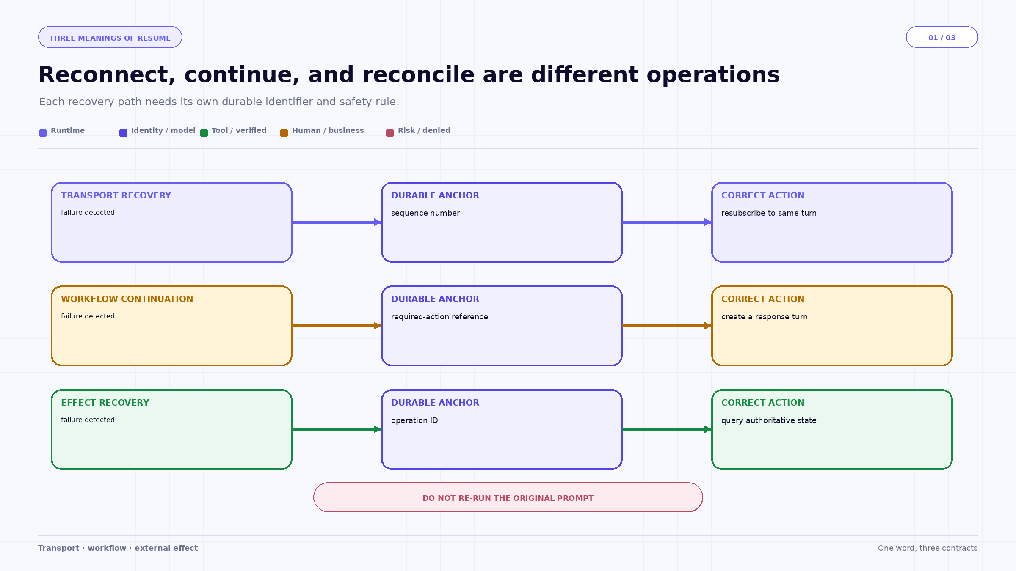Click the required-action reference text

[x=439, y=317]
